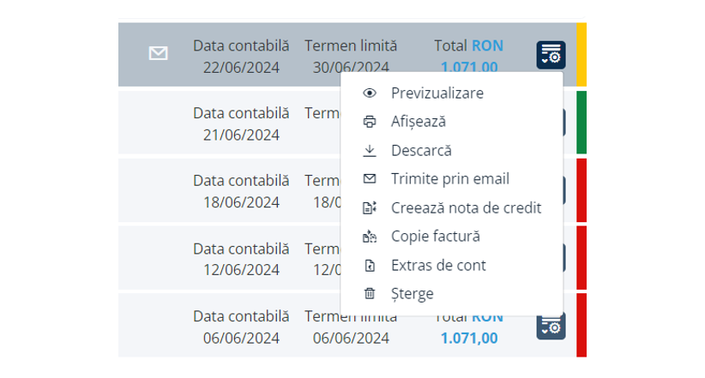The width and height of the screenshot is (705, 378).
Task: Click the eye icon for Previzualizare
Action: pos(370,93)
